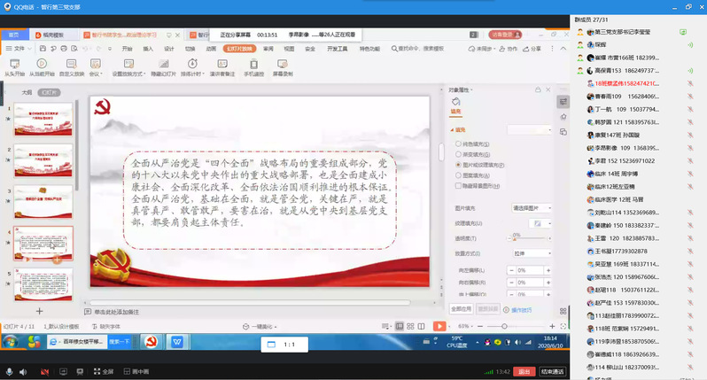Click the orange slideshow play button in status bar

point(439,326)
